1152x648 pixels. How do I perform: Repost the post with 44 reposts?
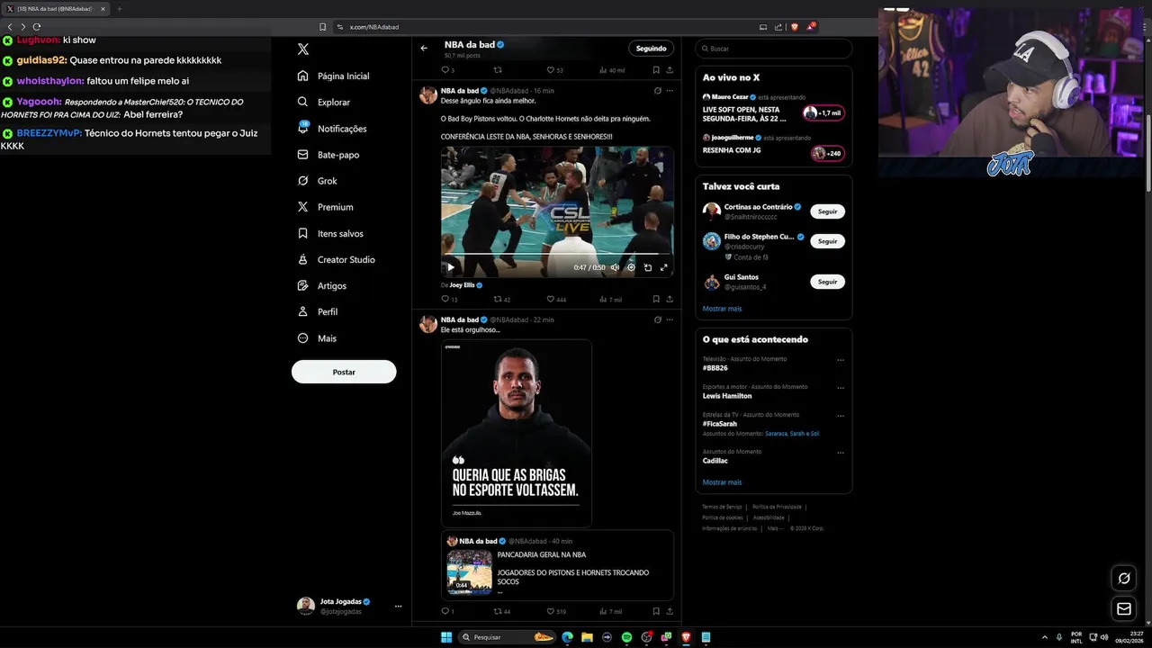pos(502,611)
